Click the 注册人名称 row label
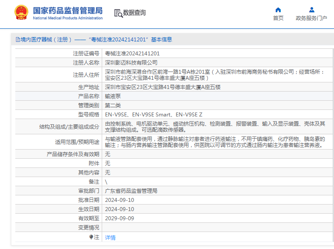 point(86,62)
